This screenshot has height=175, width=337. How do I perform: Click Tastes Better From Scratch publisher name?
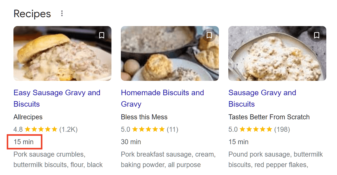click(269, 117)
